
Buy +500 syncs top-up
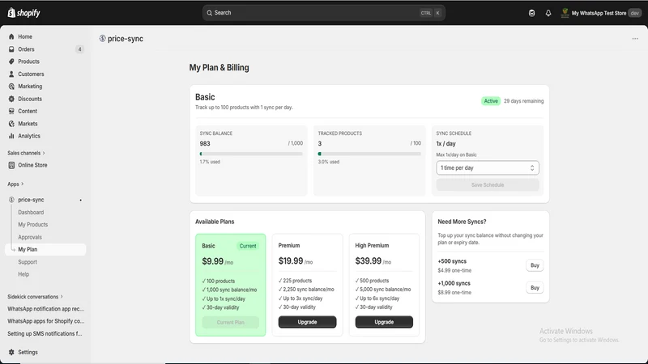click(x=535, y=265)
